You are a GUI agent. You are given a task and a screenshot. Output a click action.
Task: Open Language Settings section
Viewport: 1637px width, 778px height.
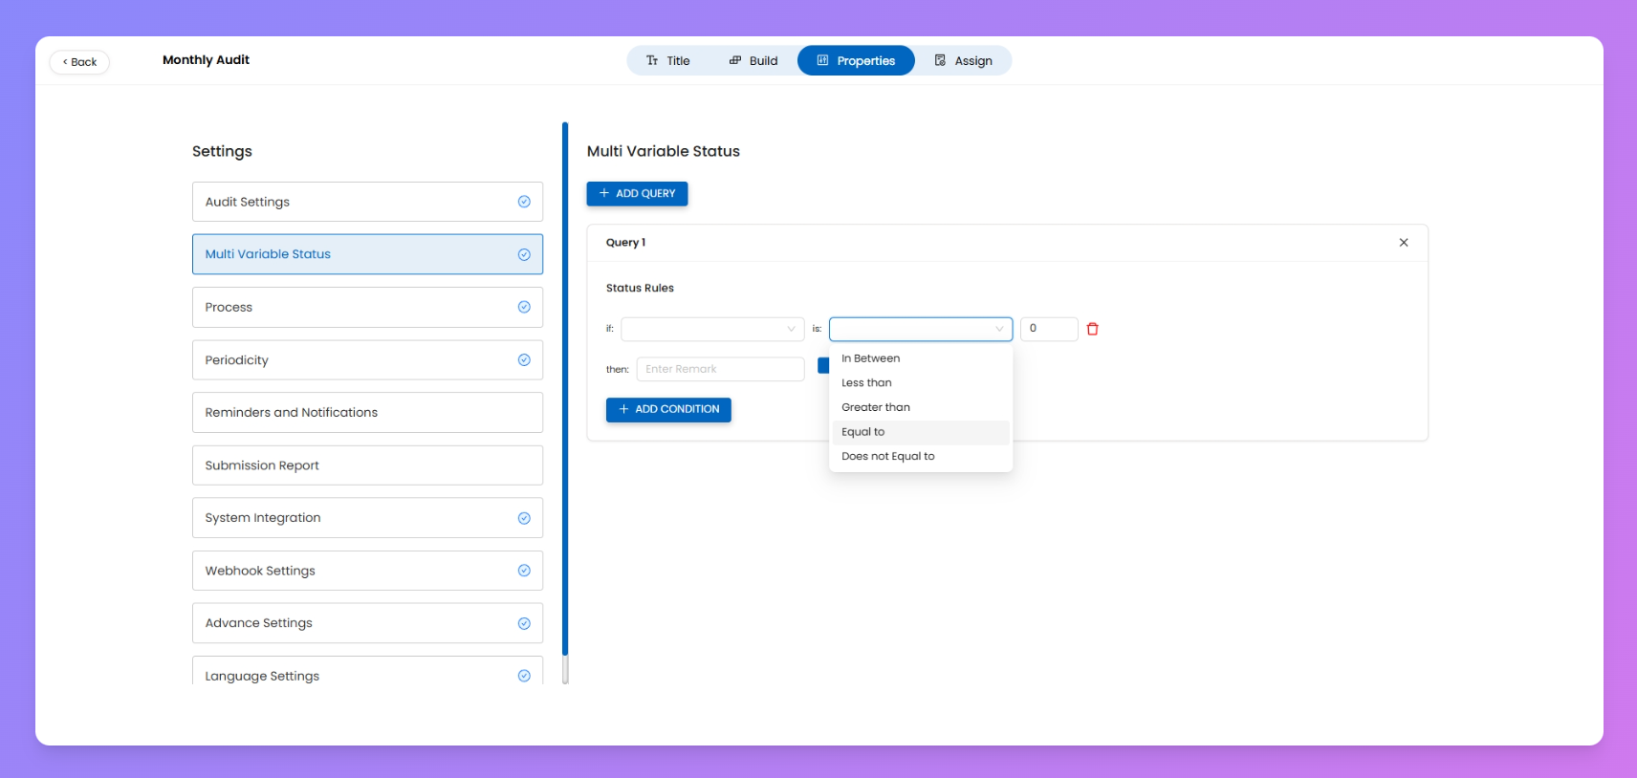[x=367, y=671]
